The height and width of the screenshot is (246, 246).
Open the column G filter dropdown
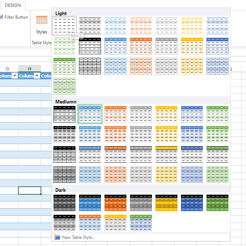[15, 76]
